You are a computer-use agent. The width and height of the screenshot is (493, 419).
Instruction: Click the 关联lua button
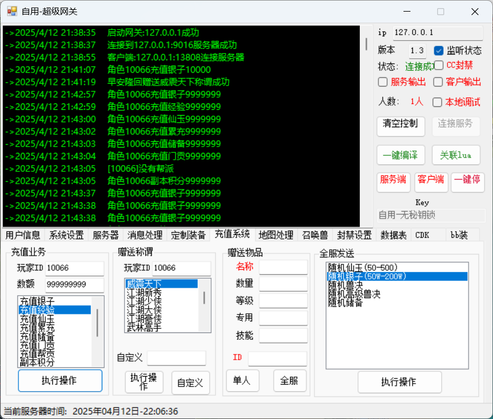click(x=456, y=155)
